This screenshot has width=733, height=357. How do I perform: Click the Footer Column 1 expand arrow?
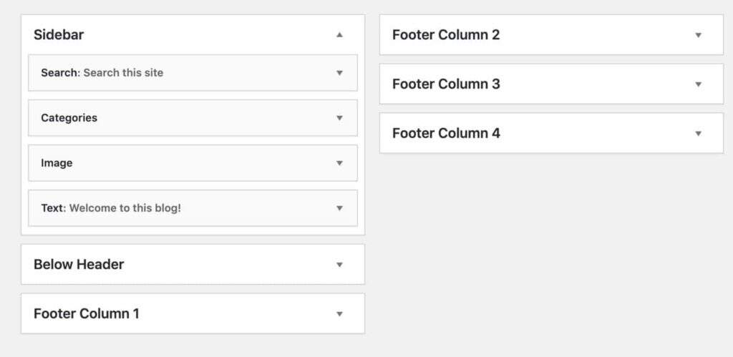pos(340,313)
